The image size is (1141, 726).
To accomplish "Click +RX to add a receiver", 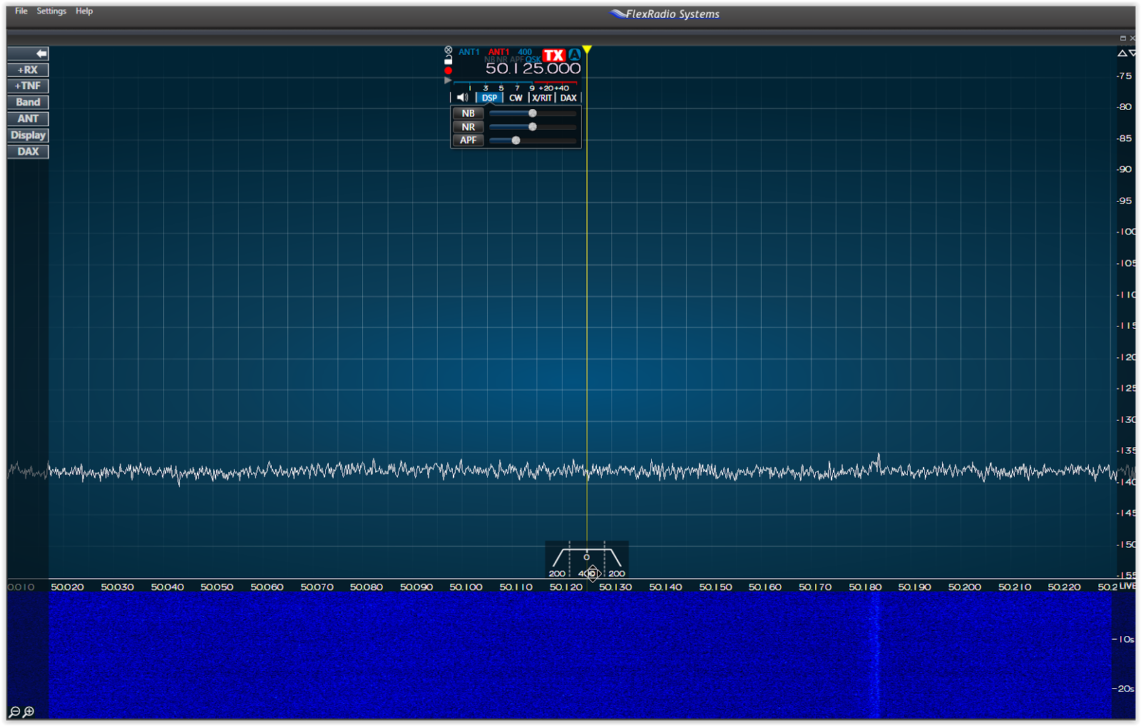I will pyautogui.click(x=27, y=69).
